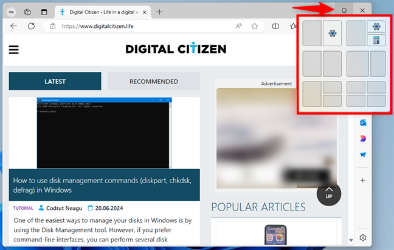
Task: View site information lock icon
Action: click(x=53, y=26)
